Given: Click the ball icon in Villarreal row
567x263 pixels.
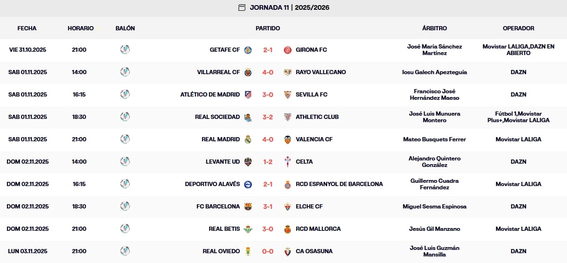Looking at the screenshot, I should click(125, 72).
